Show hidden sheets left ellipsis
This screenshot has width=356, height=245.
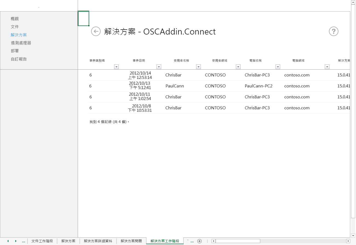click(24, 241)
